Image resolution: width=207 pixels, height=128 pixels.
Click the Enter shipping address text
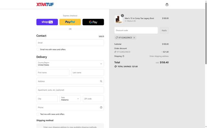(159, 56)
